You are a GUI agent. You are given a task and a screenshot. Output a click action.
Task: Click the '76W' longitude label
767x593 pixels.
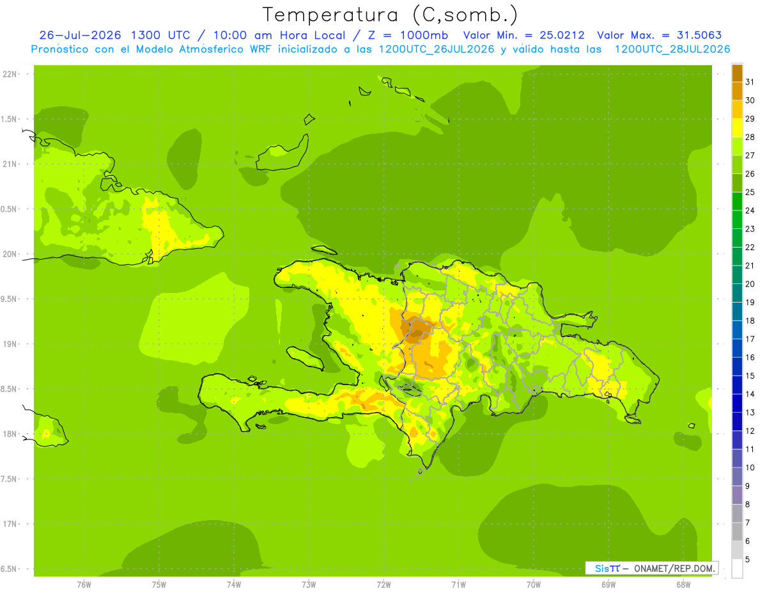pyautogui.click(x=84, y=585)
